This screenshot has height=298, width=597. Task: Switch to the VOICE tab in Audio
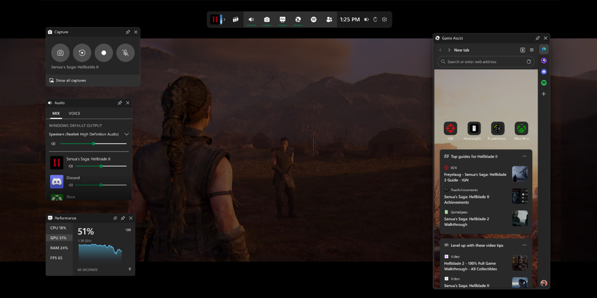coord(74,113)
